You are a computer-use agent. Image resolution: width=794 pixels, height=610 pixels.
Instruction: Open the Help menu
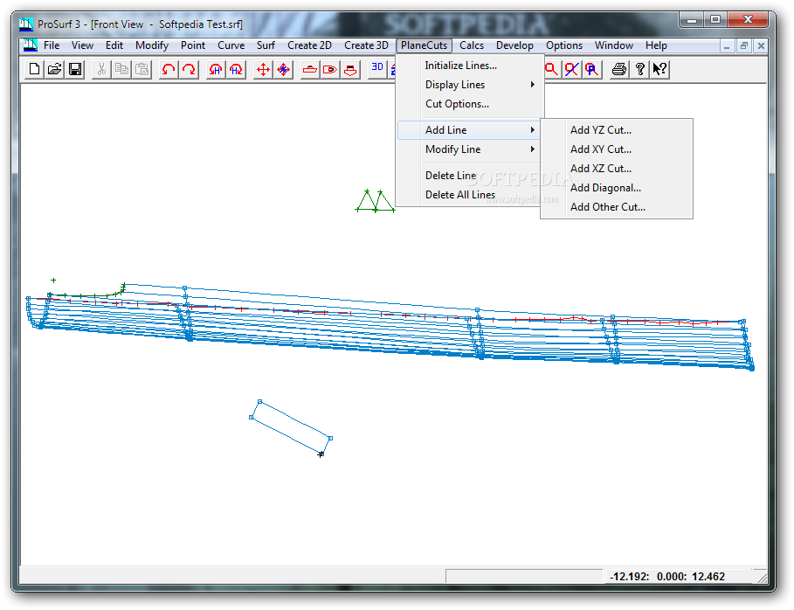pyautogui.click(x=656, y=45)
